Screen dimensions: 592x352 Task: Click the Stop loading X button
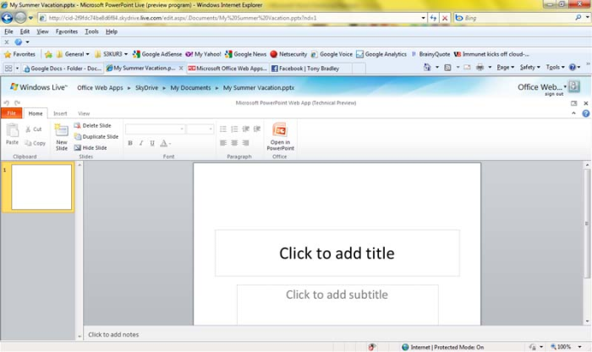click(445, 18)
